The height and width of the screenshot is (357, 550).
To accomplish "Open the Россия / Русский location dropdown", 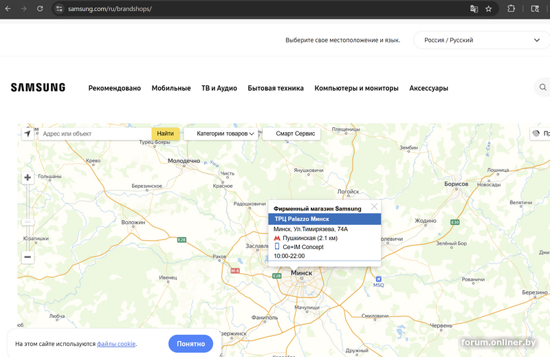I will pos(482,40).
